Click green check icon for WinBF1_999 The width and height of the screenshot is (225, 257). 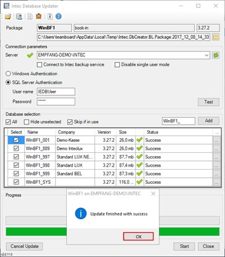[x=140, y=173]
